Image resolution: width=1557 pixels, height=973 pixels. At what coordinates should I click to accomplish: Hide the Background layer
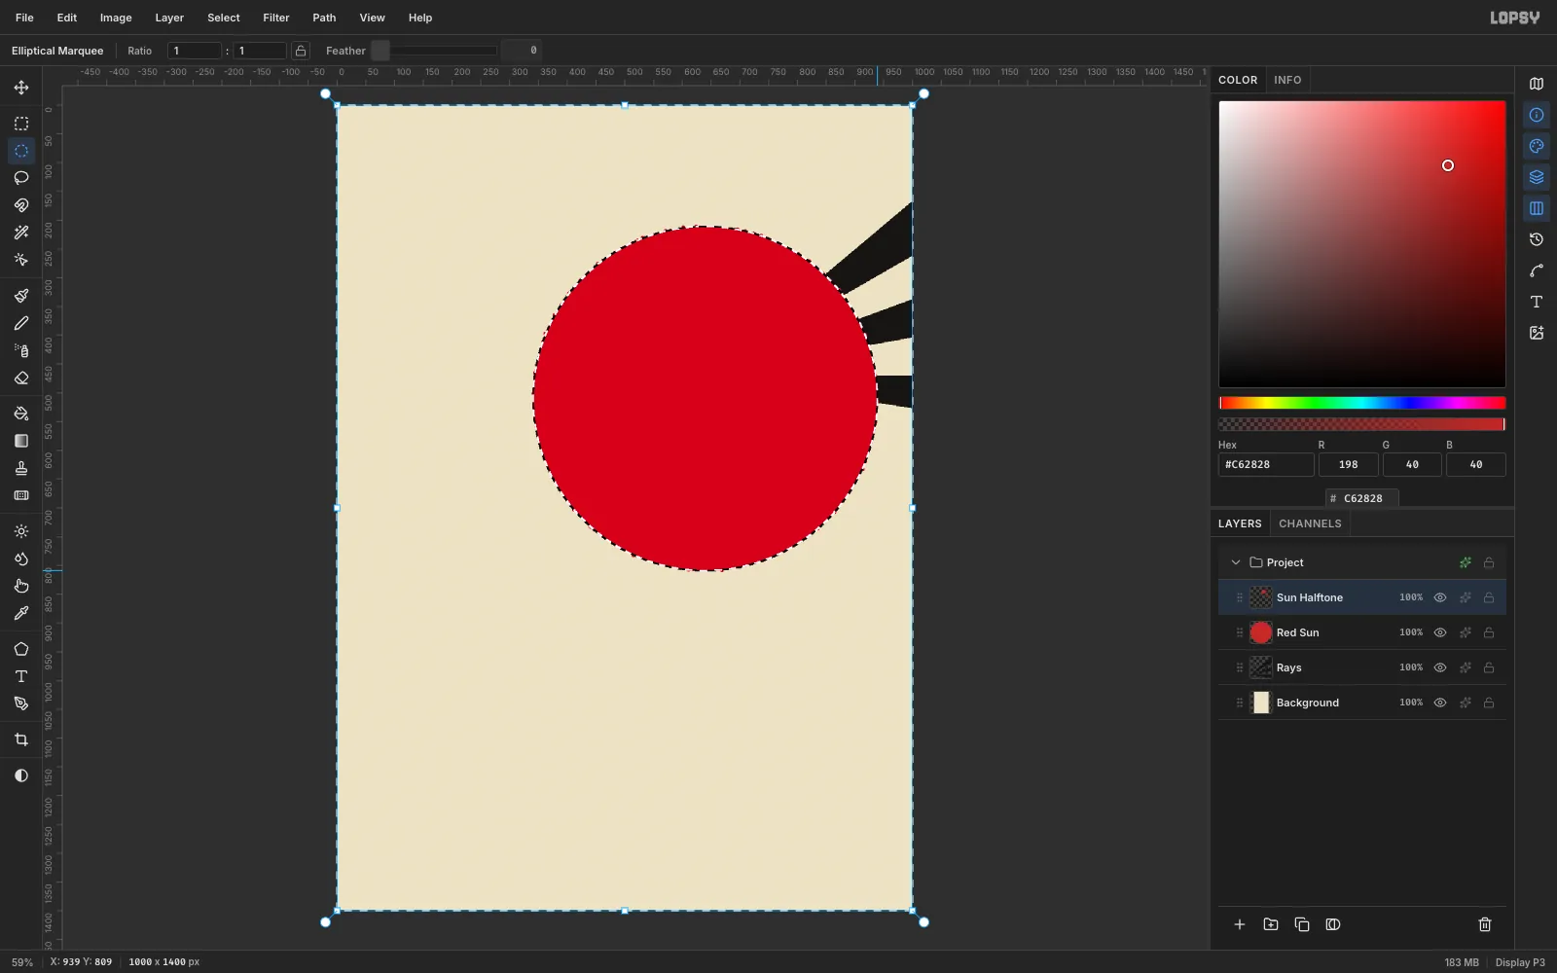pos(1440,703)
